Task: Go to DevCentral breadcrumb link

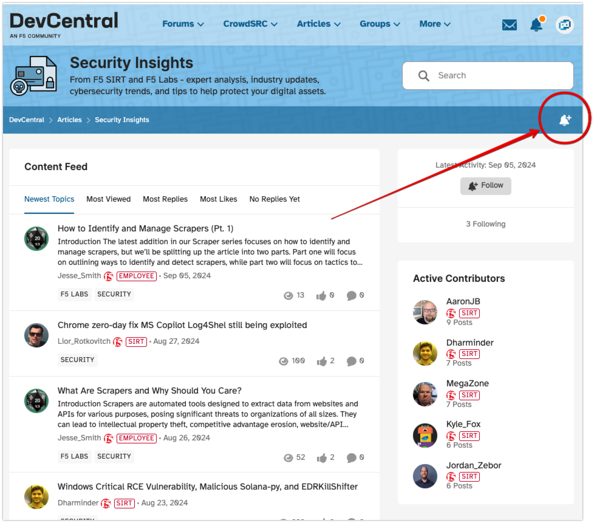Action: (27, 120)
